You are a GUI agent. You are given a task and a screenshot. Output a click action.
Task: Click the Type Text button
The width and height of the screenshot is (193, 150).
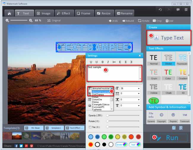(169, 38)
